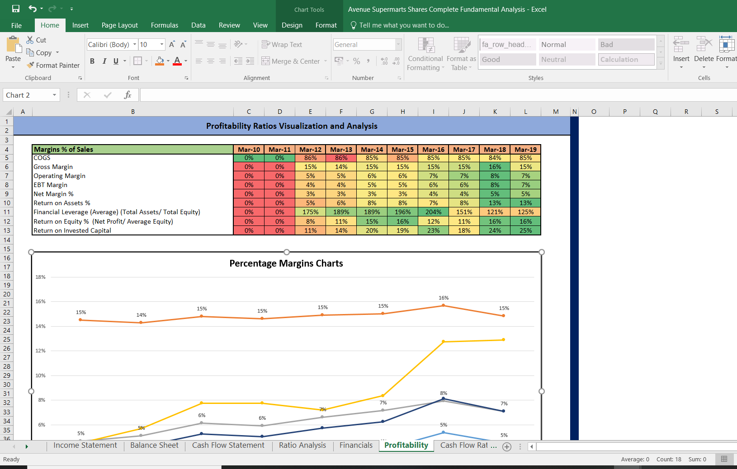
Task: Open the File tab
Action: pos(16,25)
